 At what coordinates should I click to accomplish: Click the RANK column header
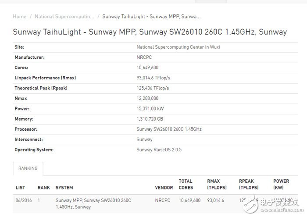43,188
